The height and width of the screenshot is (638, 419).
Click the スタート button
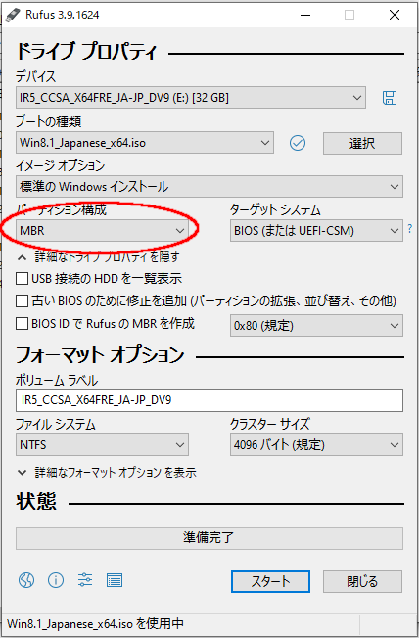pos(270,581)
